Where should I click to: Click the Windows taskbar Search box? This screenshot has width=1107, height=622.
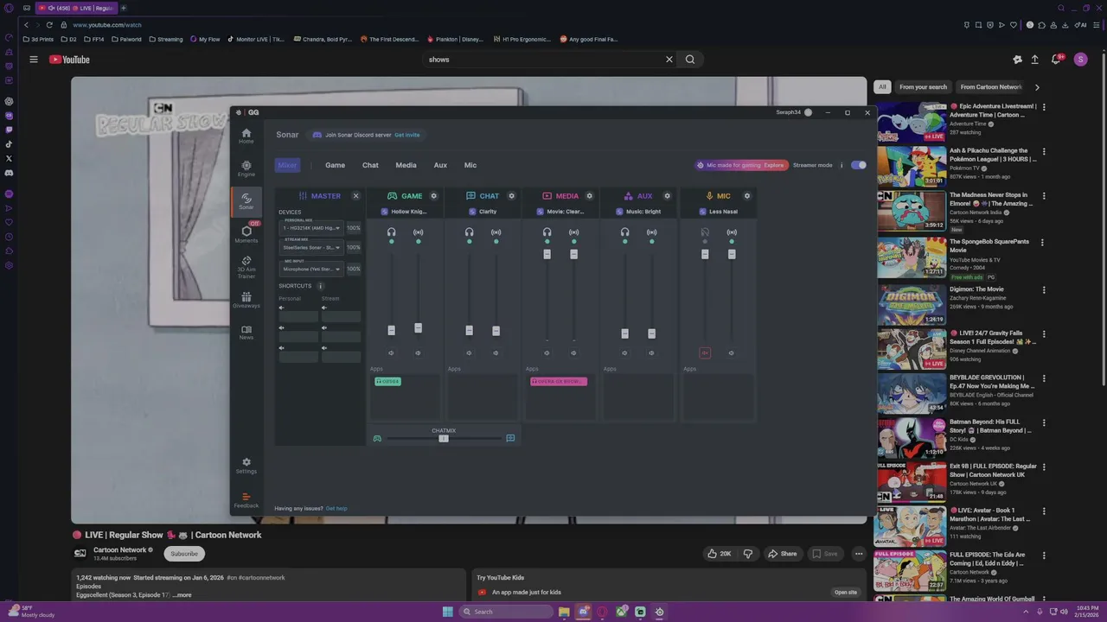[x=506, y=612]
